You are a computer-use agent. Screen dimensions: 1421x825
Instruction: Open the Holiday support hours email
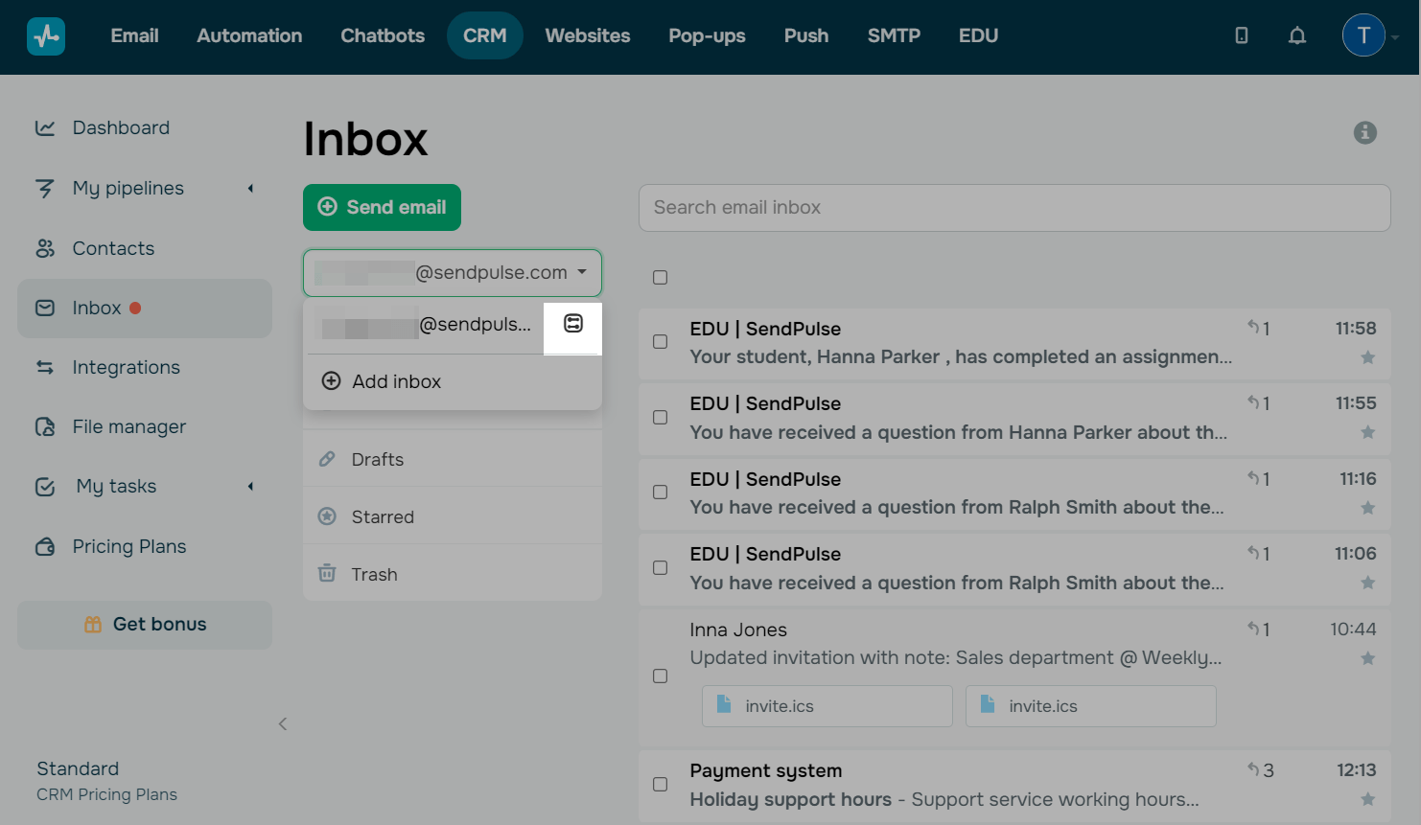pyautogui.click(x=1014, y=786)
